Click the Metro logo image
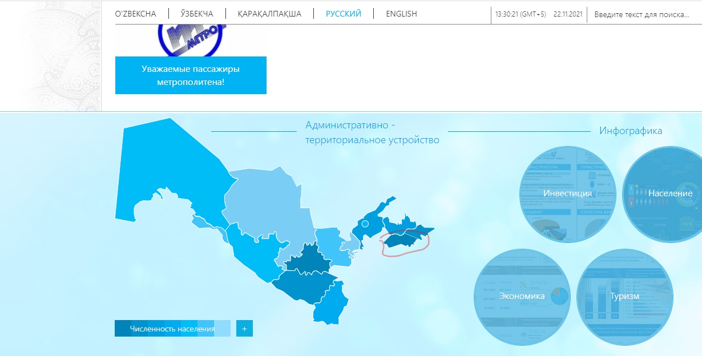Image resolution: width=702 pixels, height=356 pixels. [x=190, y=40]
